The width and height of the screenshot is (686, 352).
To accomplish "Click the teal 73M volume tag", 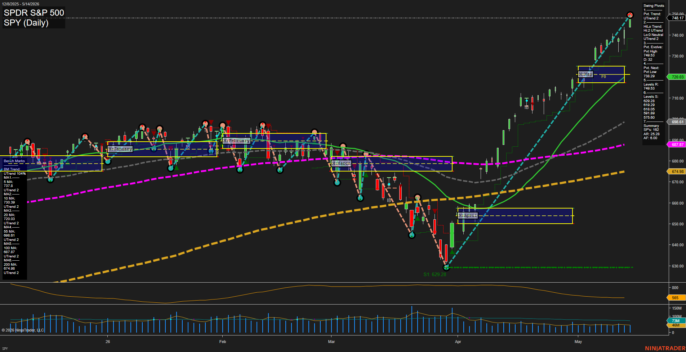I will pos(676,321).
